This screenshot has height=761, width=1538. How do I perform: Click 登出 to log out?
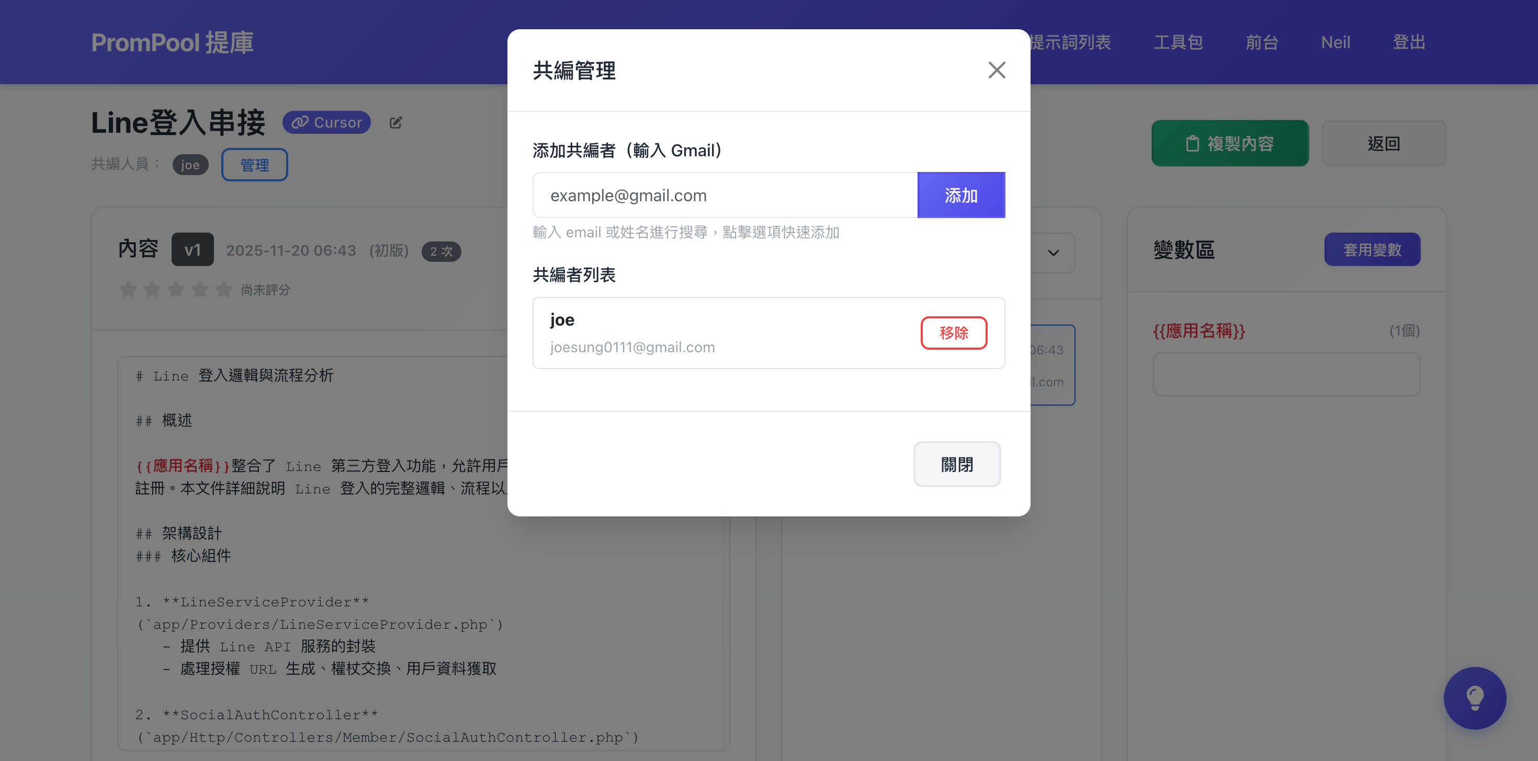(1408, 42)
